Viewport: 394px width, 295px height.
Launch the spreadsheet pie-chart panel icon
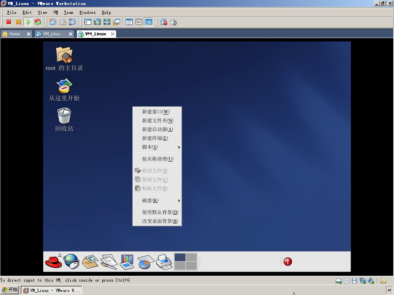pyautogui.click(x=145, y=262)
